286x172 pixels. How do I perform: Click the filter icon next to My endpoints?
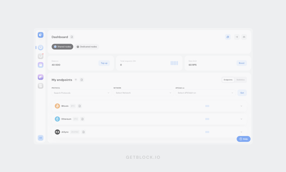point(76,80)
